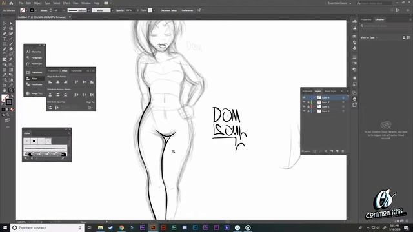Toggle the lock on Layer 3
413x232 pixels.
click(x=308, y=102)
